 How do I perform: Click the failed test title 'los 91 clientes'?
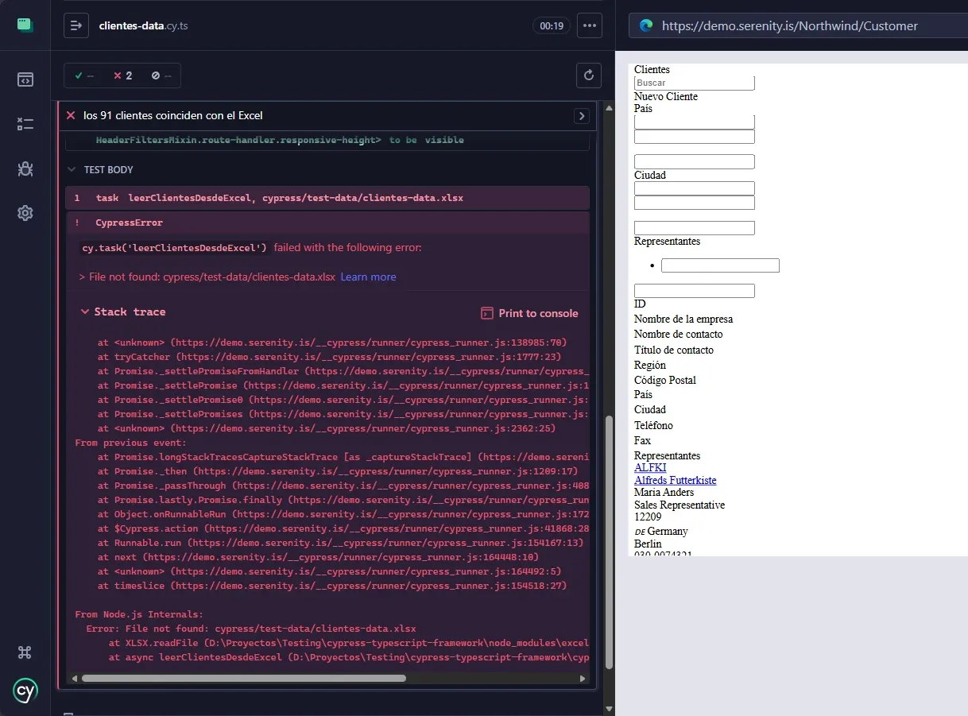(x=173, y=115)
